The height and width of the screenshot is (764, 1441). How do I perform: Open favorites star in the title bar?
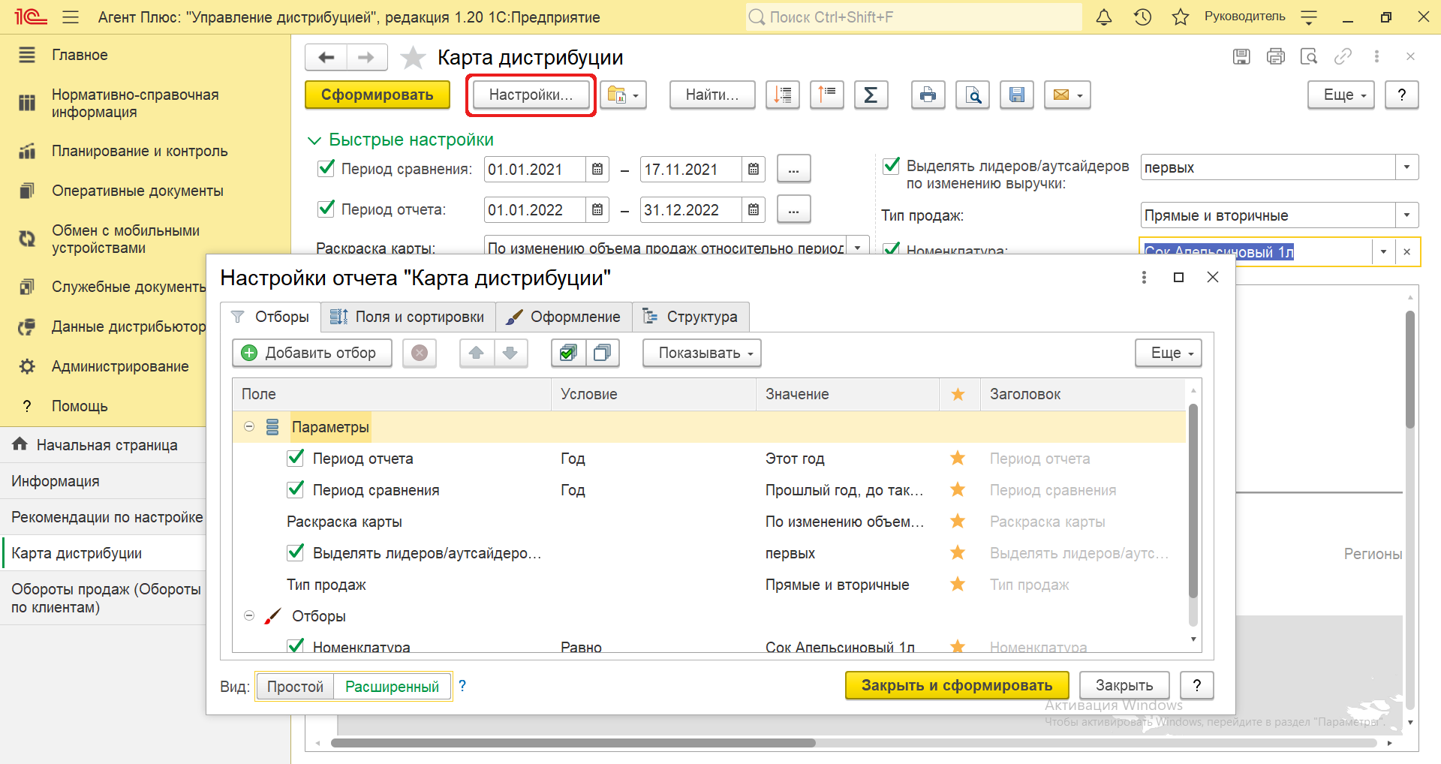[x=1181, y=17]
